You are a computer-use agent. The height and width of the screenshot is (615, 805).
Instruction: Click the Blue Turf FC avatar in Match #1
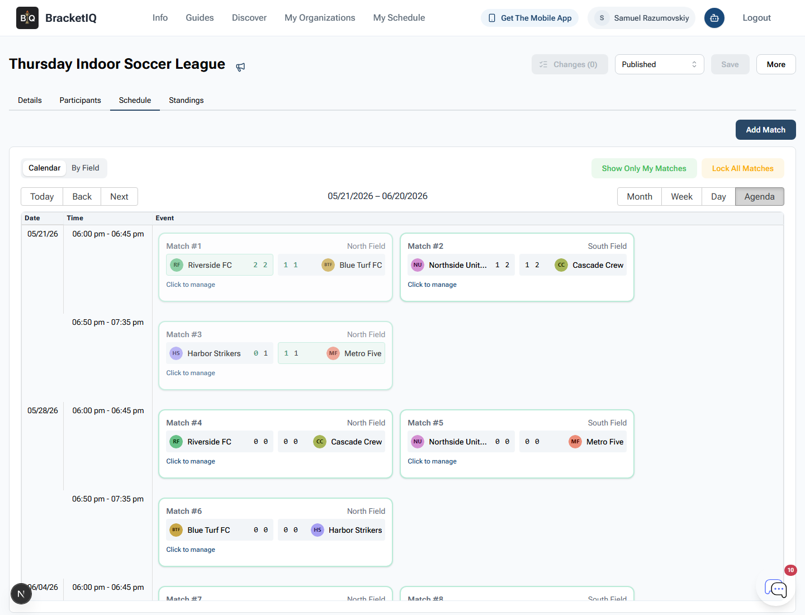pyautogui.click(x=328, y=265)
